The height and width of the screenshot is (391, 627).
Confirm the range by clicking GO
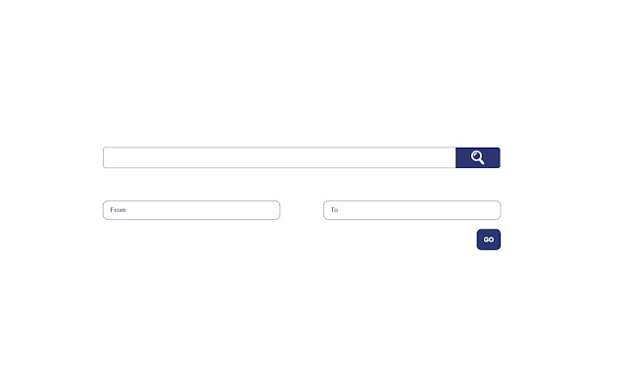pyautogui.click(x=488, y=239)
